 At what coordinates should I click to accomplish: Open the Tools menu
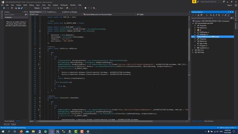point(44,5)
